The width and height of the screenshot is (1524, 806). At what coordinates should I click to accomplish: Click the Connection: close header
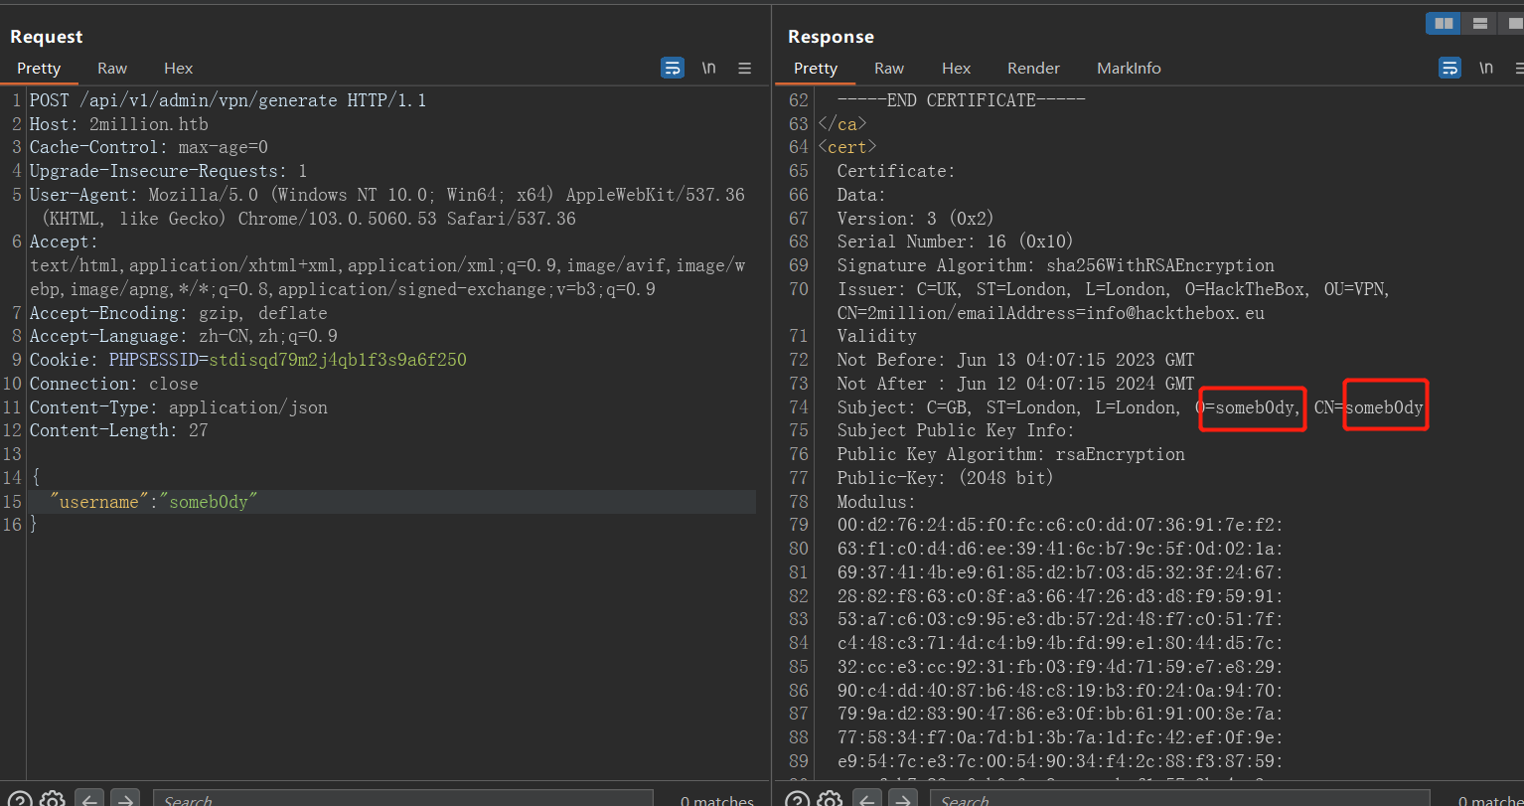click(113, 384)
